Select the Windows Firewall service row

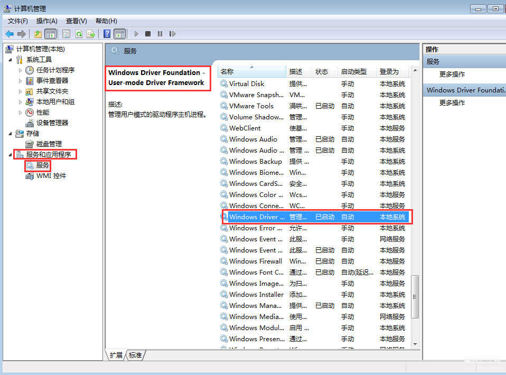pyautogui.click(x=256, y=261)
